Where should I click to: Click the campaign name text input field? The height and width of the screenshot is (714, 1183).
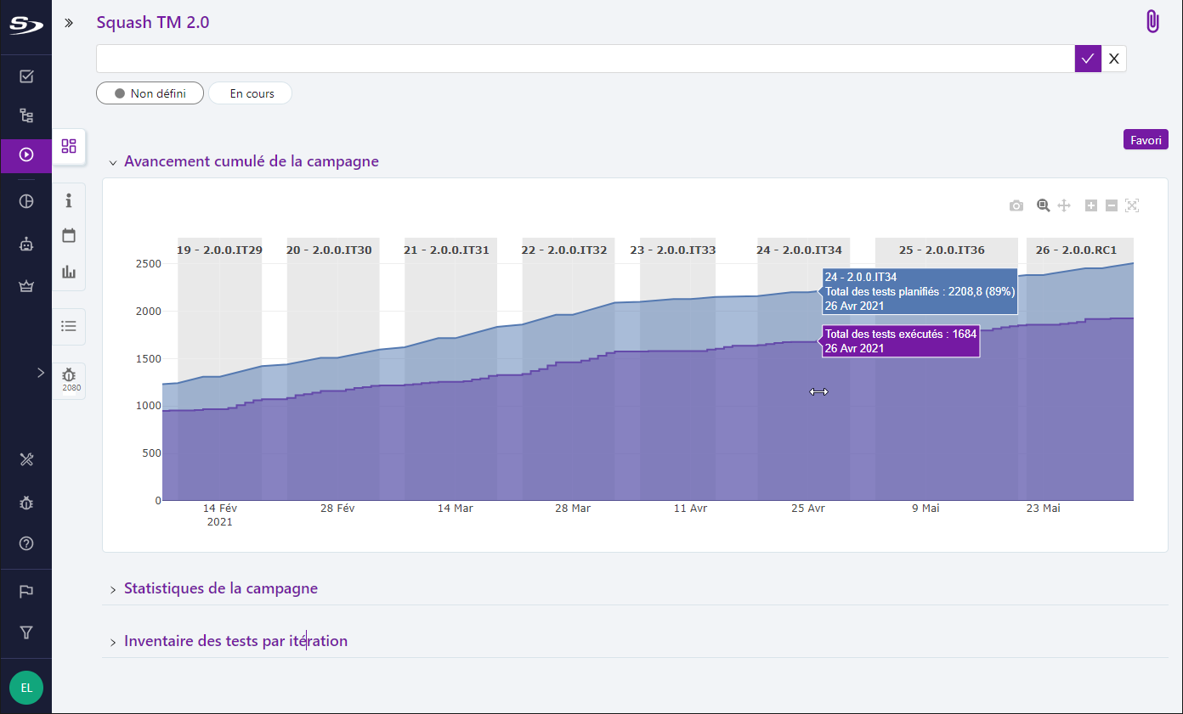tap(585, 59)
